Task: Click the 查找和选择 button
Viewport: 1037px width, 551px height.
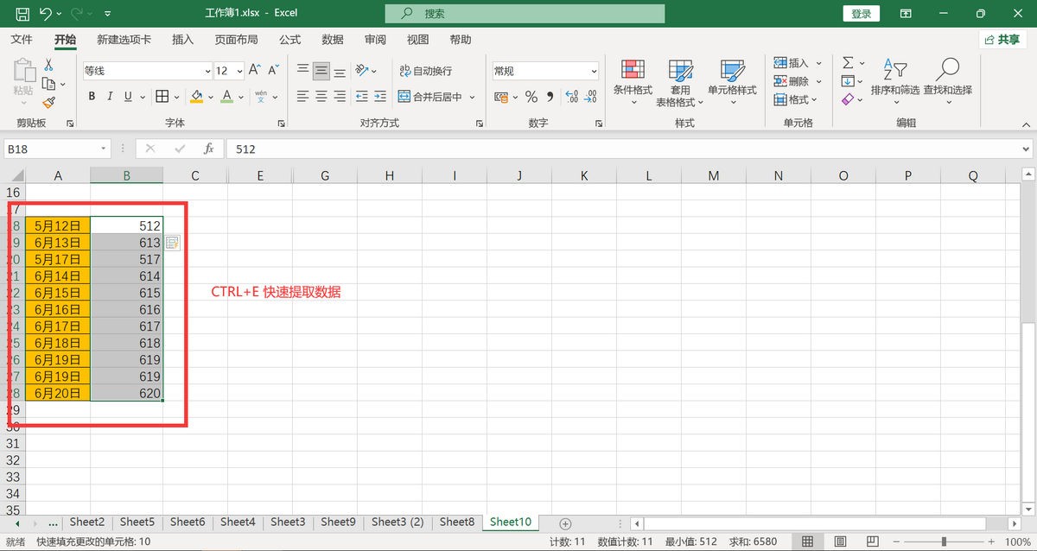Action: coord(948,83)
